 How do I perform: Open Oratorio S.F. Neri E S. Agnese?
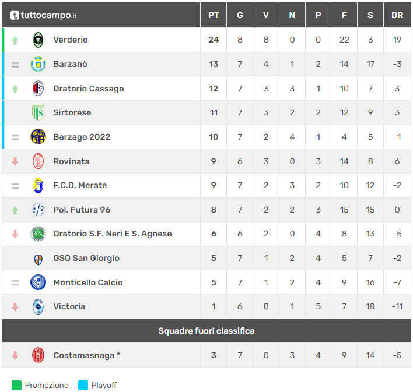tap(113, 234)
